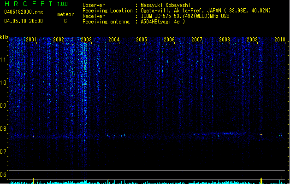Click the 0.6 kHz axis label
The width and height of the screenshot is (290, 184).
[x=4, y=175]
